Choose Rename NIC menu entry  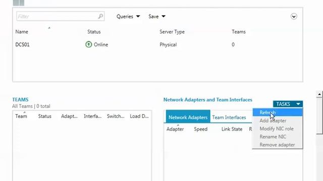pyautogui.click(x=278, y=137)
